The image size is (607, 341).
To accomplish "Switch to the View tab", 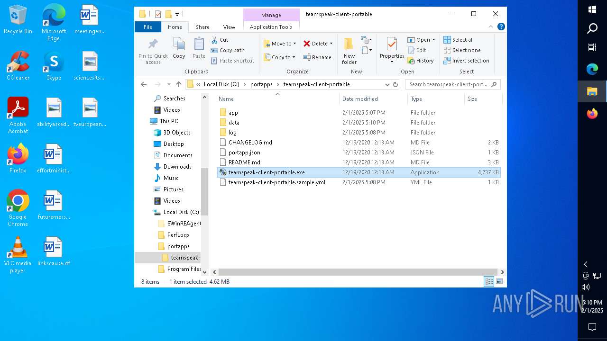I will point(229,27).
